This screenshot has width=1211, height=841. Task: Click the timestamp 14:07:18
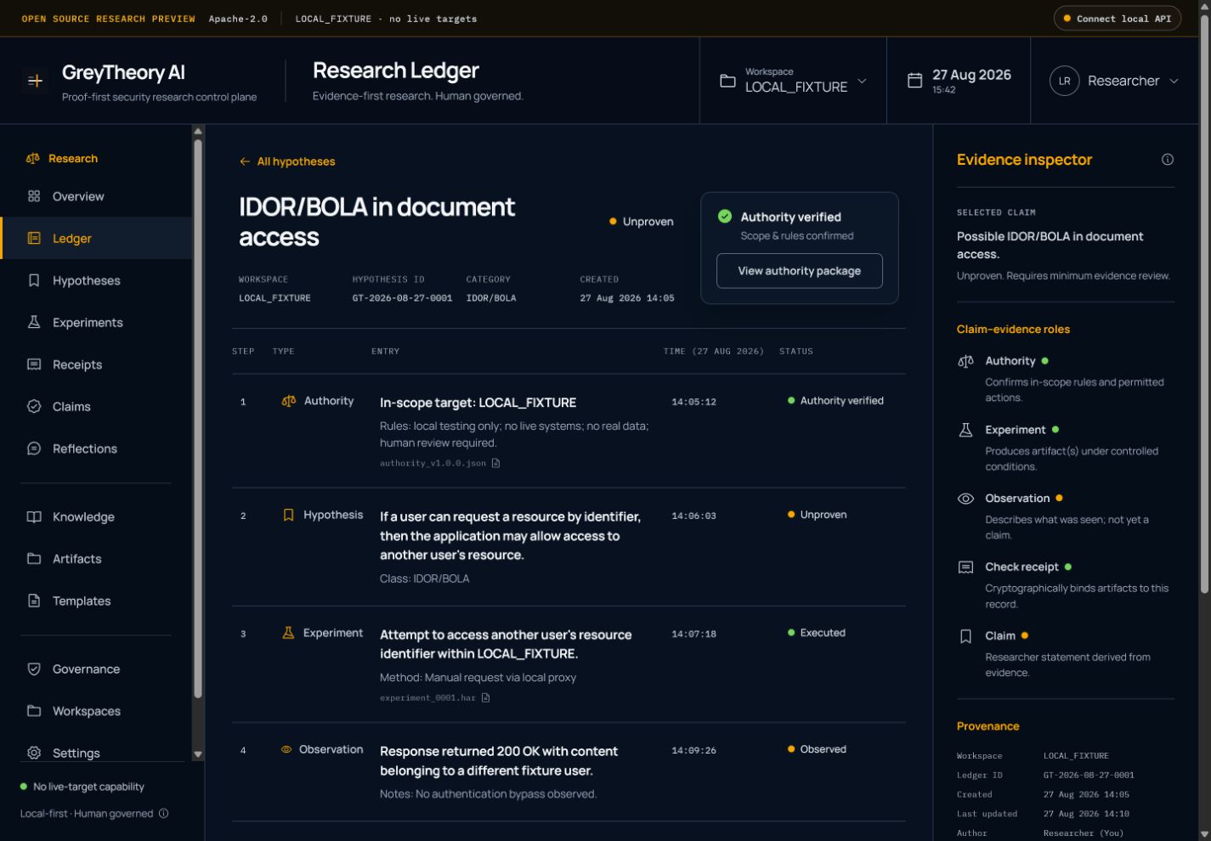693,634
